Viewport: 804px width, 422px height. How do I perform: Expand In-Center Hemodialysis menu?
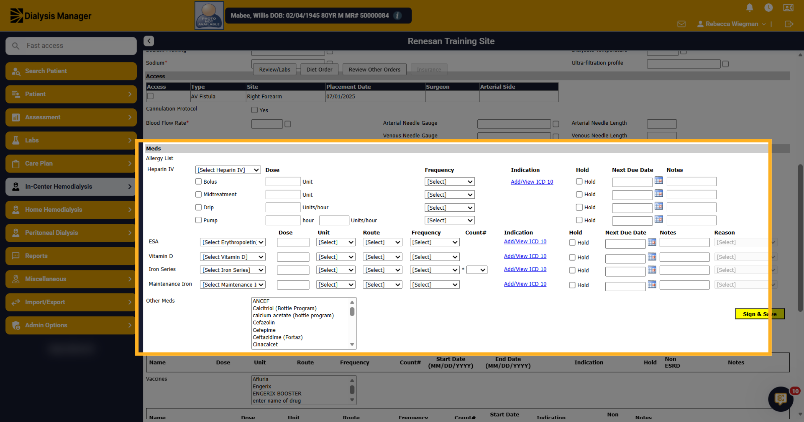(x=71, y=187)
